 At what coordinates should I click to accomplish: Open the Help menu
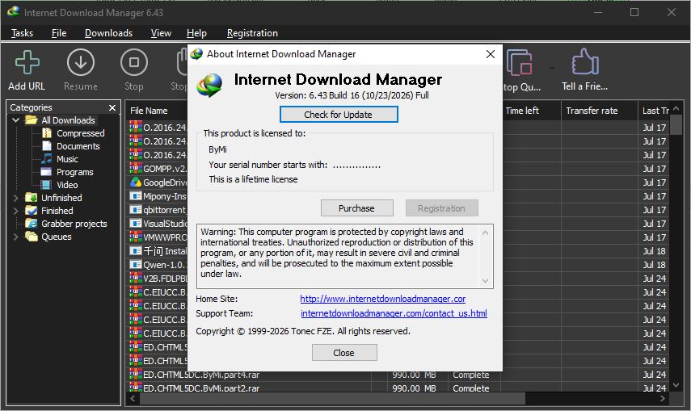pos(196,33)
